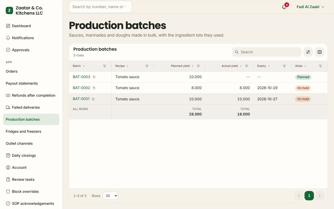
Task: Sort by the Actual yield arrows
Action: coord(241,66)
